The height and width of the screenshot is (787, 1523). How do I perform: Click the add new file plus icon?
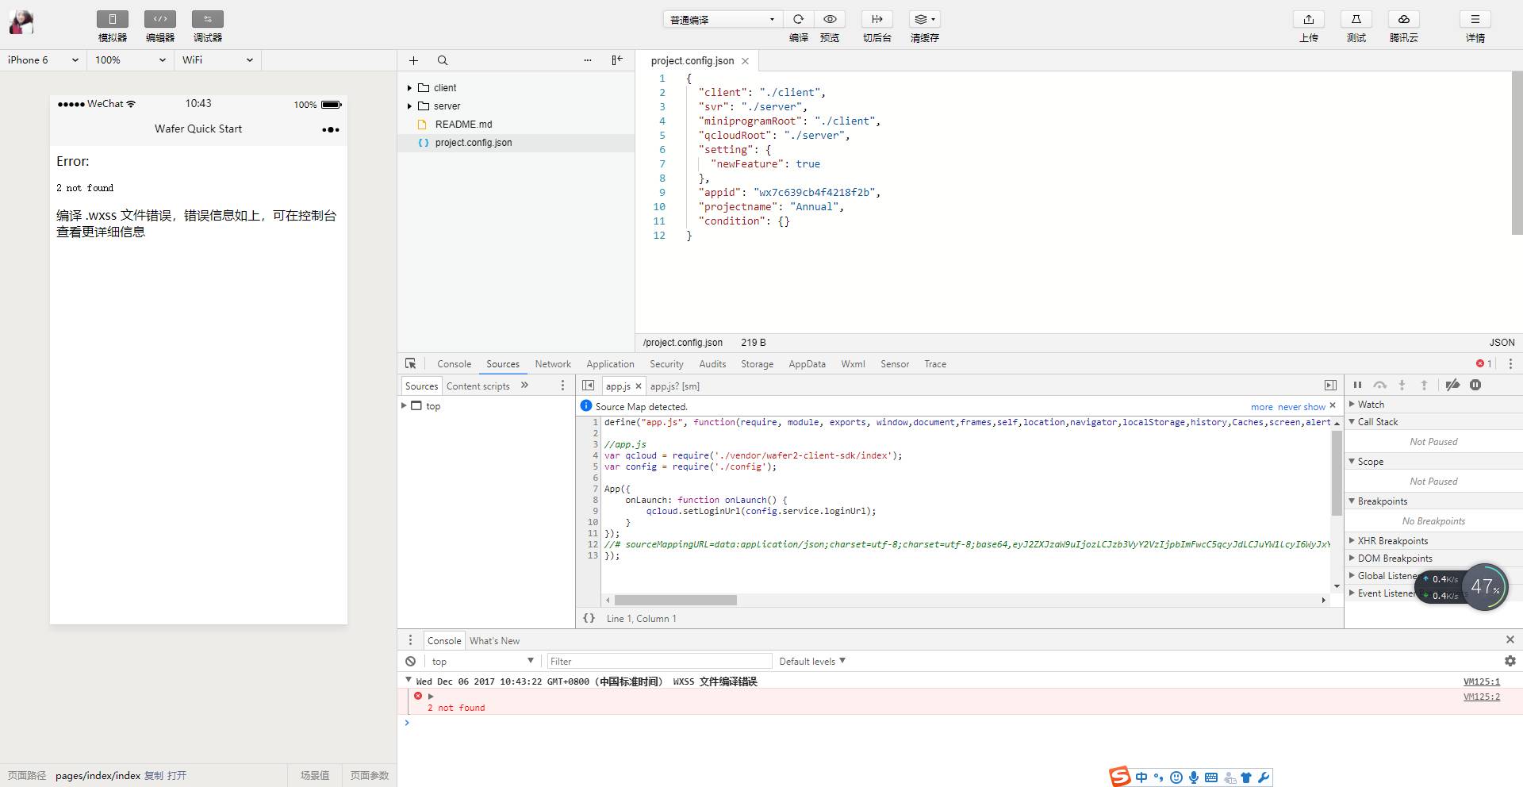pos(413,60)
